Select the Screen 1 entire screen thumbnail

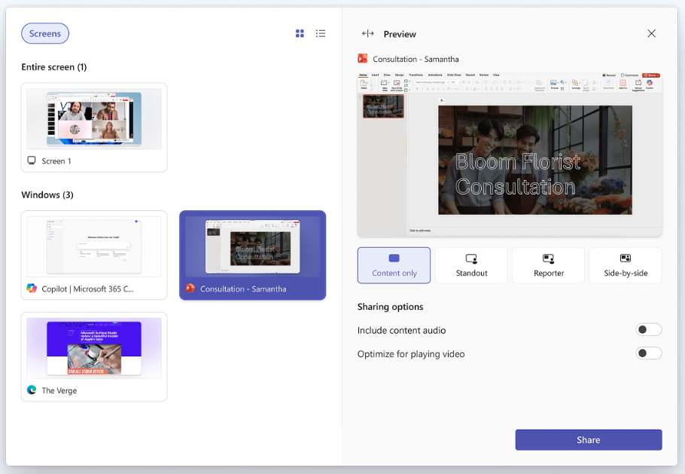pyautogui.click(x=94, y=119)
